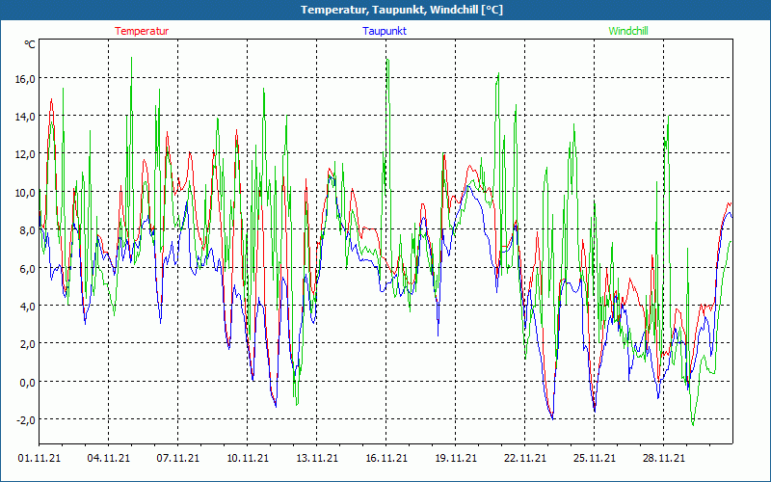Click the 14,0 y-axis value

pyautogui.click(x=25, y=116)
